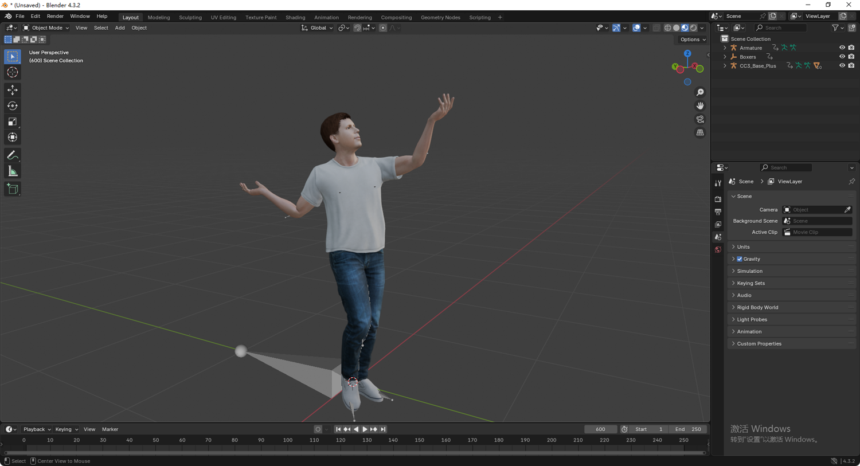Hide the Armature object in viewport
Image resolution: width=860 pixels, height=466 pixels.
(842, 48)
